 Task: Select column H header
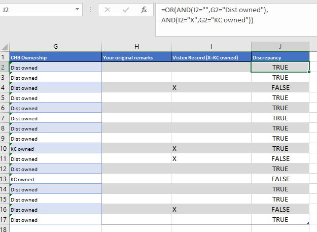(x=136, y=47)
